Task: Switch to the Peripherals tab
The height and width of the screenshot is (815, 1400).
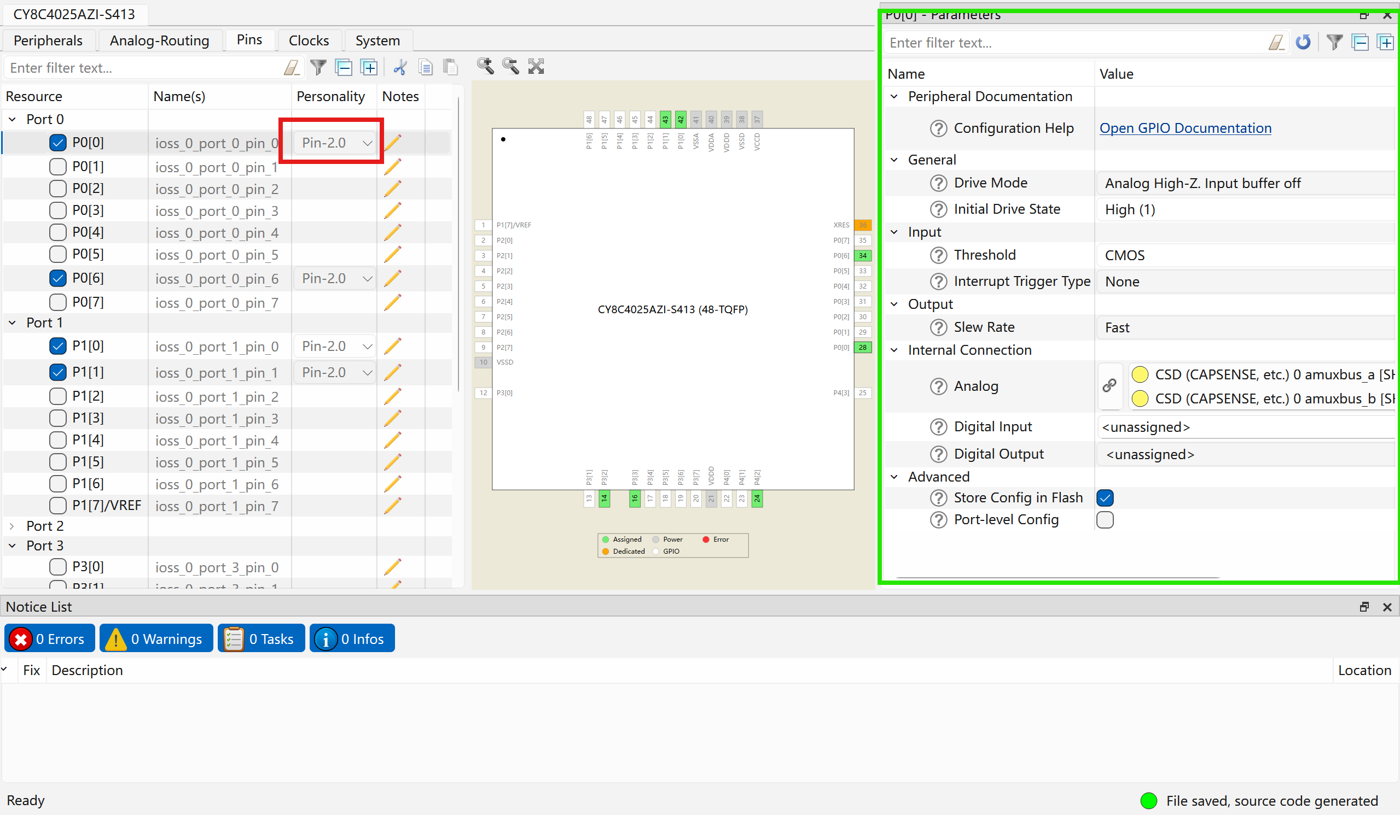Action: tap(48, 40)
